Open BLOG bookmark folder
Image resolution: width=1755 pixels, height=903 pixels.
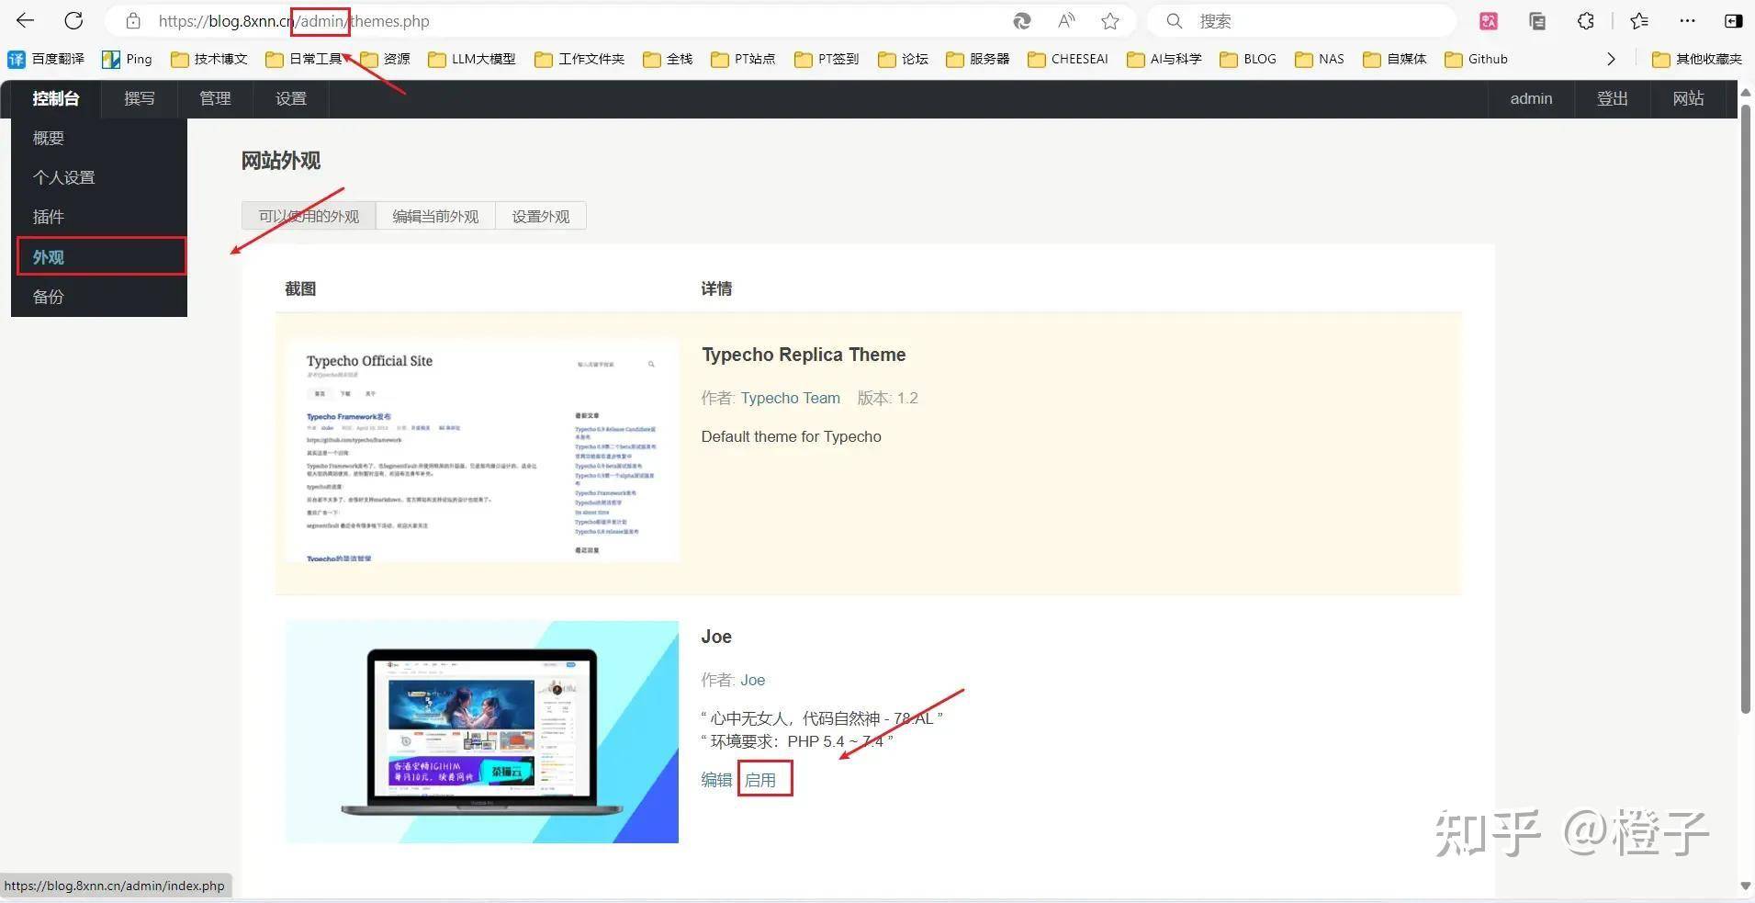(1248, 59)
